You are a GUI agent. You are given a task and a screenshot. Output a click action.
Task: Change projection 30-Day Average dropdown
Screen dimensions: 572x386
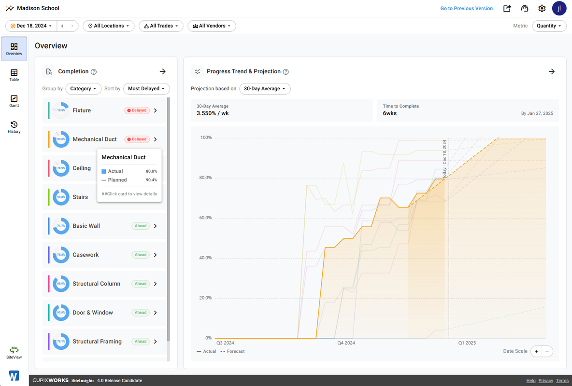point(265,89)
